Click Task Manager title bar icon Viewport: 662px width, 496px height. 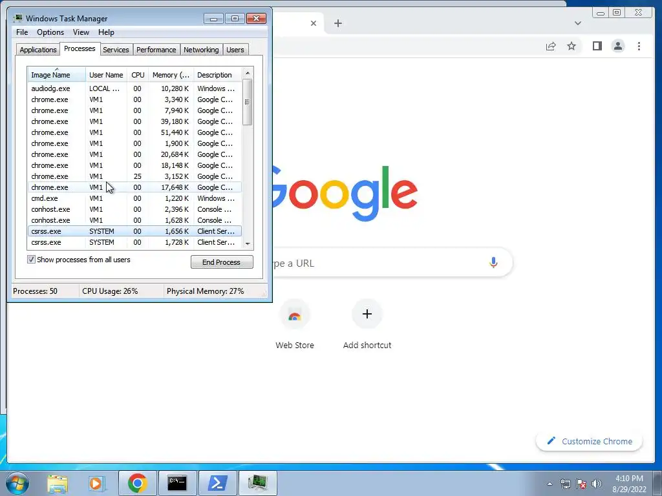pyautogui.click(x=17, y=19)
